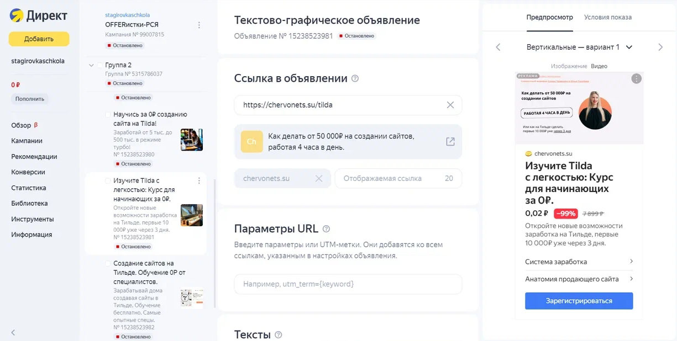Screen dimensions: 677x341
Task: Click the Как делать от 50 000₽ page title
Action: click(341, 142)
